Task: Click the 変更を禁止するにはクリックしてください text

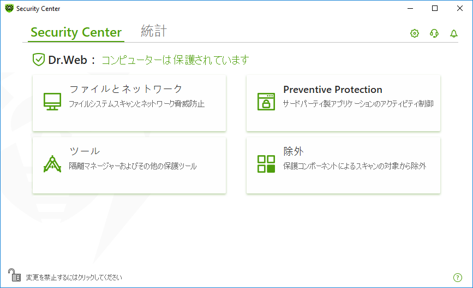Action: coord(74,278)
